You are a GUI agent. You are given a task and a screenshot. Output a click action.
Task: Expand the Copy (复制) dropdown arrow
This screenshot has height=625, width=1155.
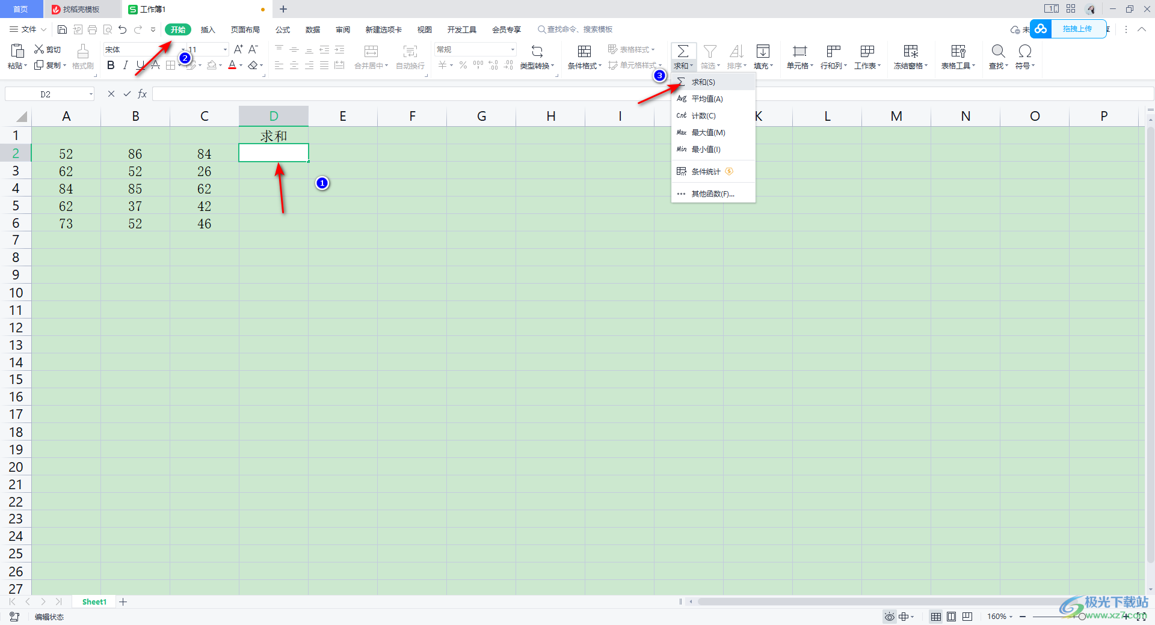64,66
